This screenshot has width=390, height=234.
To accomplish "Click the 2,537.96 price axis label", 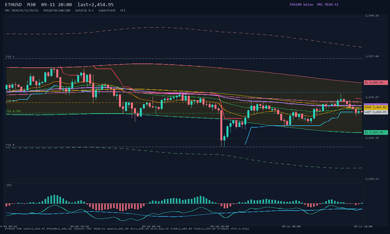I will [372, 56].
